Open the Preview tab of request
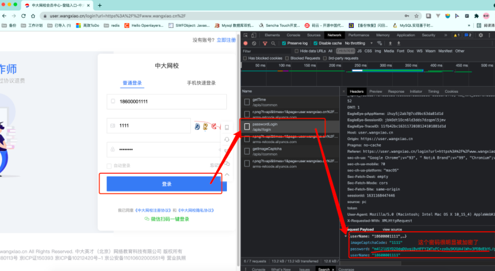The image size is (495, 271). [x=376, y=91]
